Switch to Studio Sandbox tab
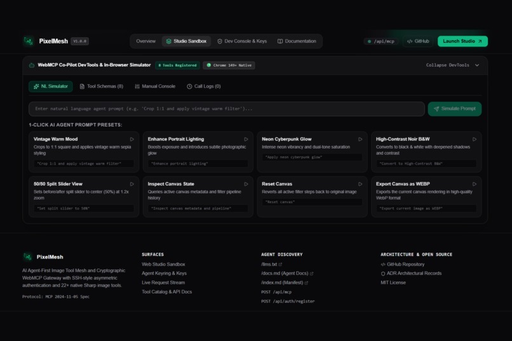Screen dimensions: 512x341 coord(186,41)
